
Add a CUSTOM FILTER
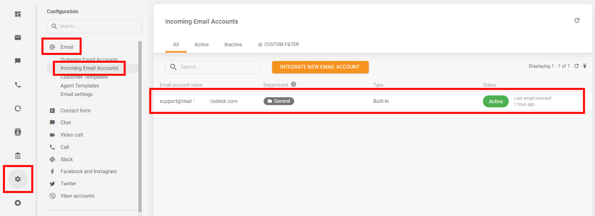(278, 44)
